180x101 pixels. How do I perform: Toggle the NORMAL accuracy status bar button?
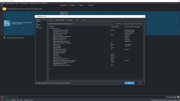coord(7,100)
